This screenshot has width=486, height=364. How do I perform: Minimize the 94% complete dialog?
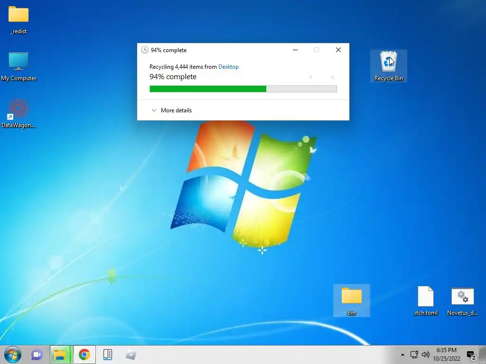295,50
